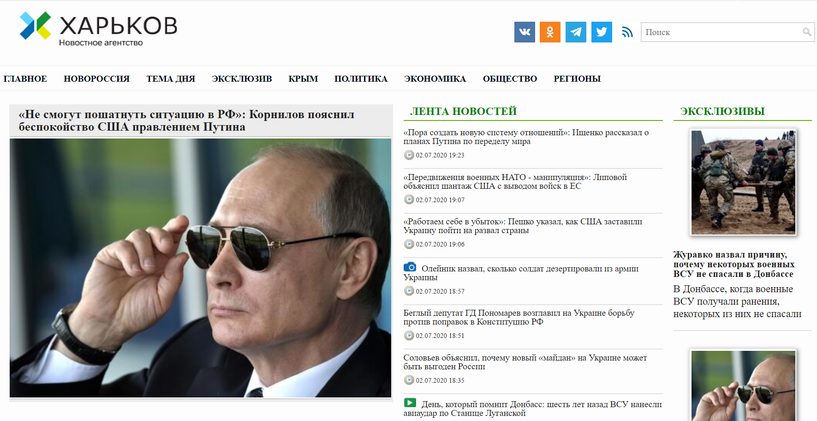Open the VK social page icon

(525, 32)
